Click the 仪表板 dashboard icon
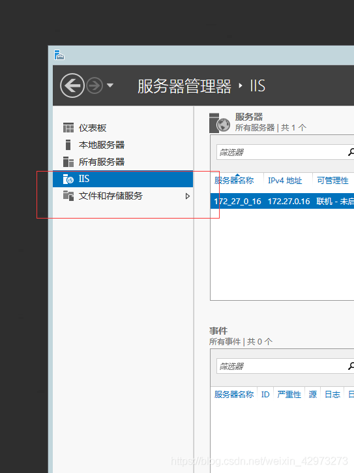354x473 pixels. click(68, 128)
